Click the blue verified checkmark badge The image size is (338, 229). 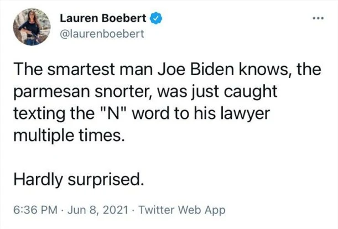(x=155, y=18)
